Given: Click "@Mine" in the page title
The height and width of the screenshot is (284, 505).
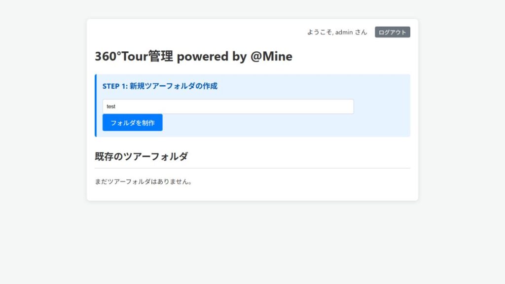Looking at the screenshot, I should [271, 57].
